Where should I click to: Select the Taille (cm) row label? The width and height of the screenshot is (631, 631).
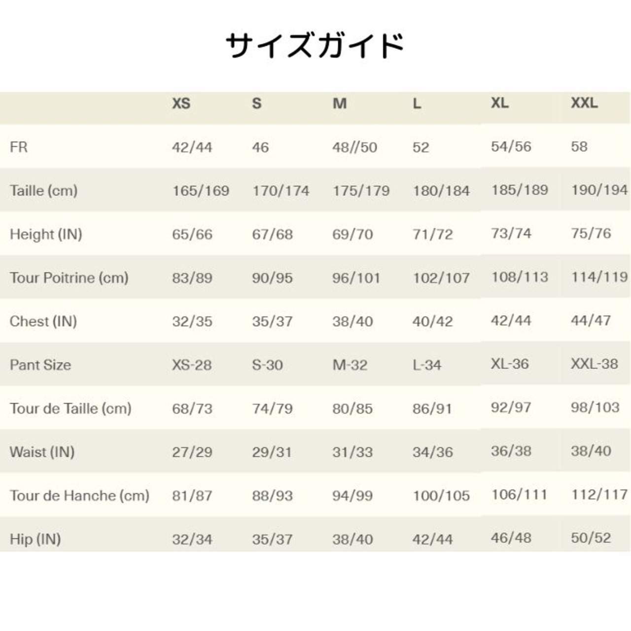(x=43, y=191)
